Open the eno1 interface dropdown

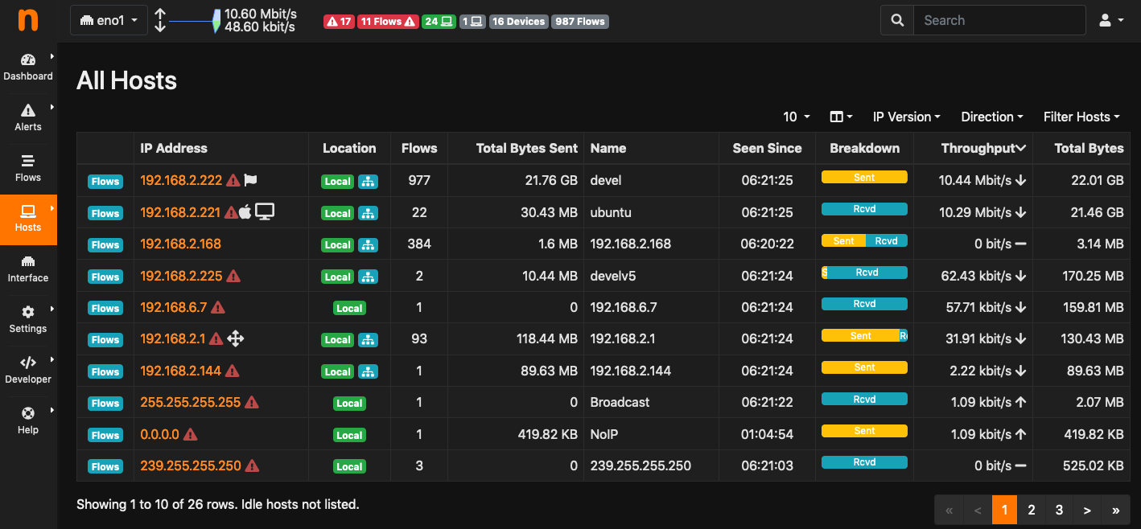[109, 21]
